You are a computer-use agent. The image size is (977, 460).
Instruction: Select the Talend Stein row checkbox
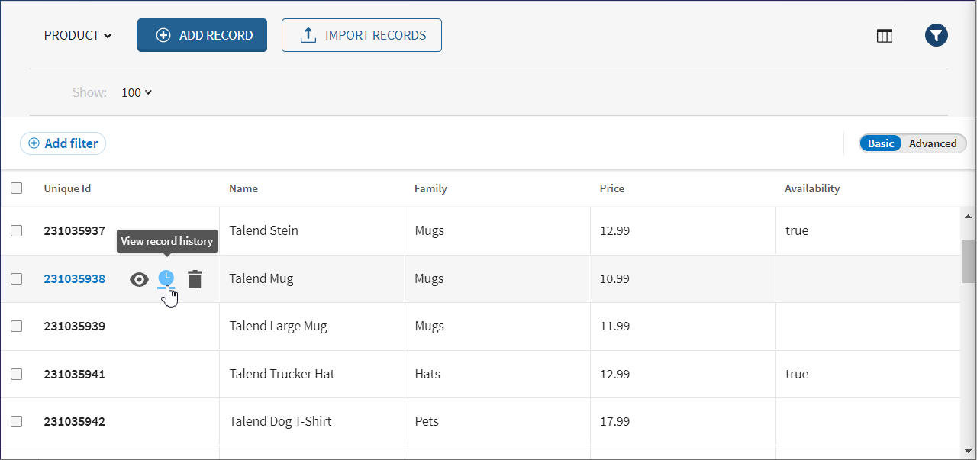click(x=17, y=230)
